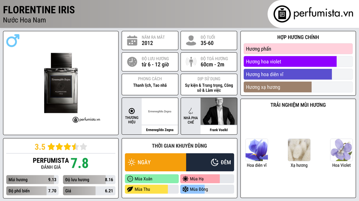Open the Hoa diên vĩ note image

[257, 150]
